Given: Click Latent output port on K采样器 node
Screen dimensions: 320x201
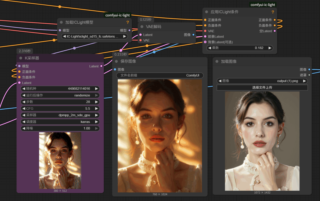Looking at the screenshot, I should point(101,66).
